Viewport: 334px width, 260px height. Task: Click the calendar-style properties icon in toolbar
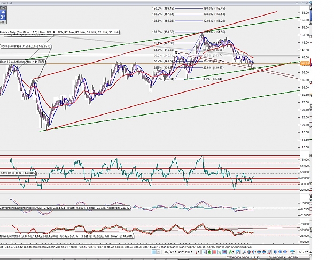238,252
